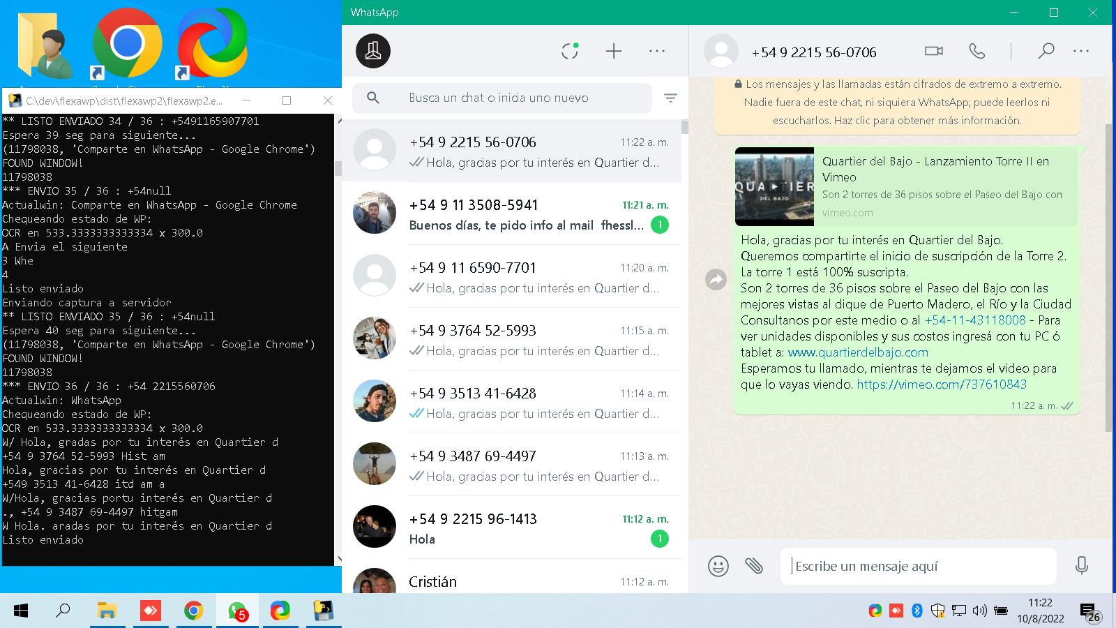
Task: Switch to the Python console taskbar icon
Action: [324, 611]
